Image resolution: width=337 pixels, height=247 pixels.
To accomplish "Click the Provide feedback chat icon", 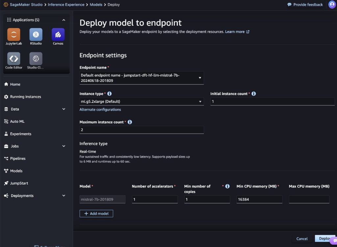I will click(x=289, y=5).
